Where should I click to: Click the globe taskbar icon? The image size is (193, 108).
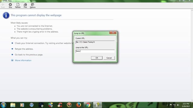pyautogui.click(x=31, y=105)
